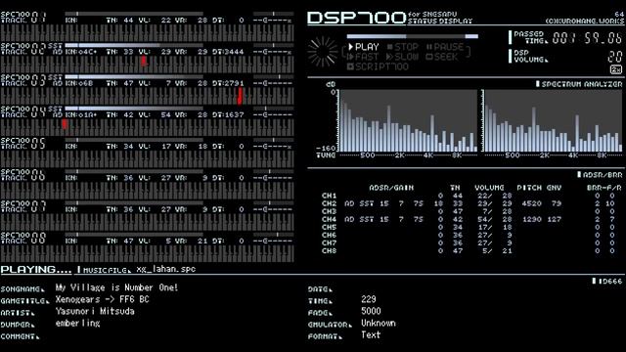Click the music file name xg_lahan.spc

[166, 269]
